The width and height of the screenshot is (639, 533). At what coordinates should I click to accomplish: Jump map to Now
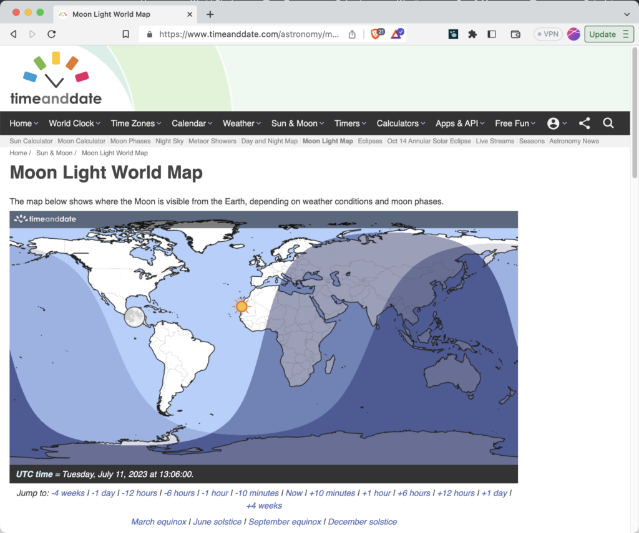pos(294,493)
